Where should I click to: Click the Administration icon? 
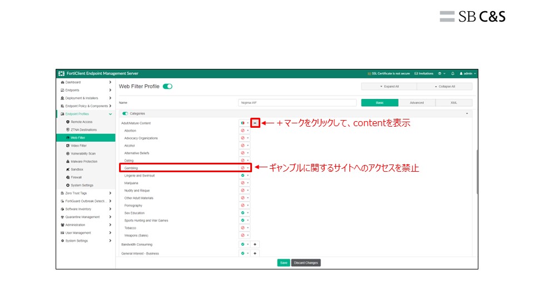(62, 225)
